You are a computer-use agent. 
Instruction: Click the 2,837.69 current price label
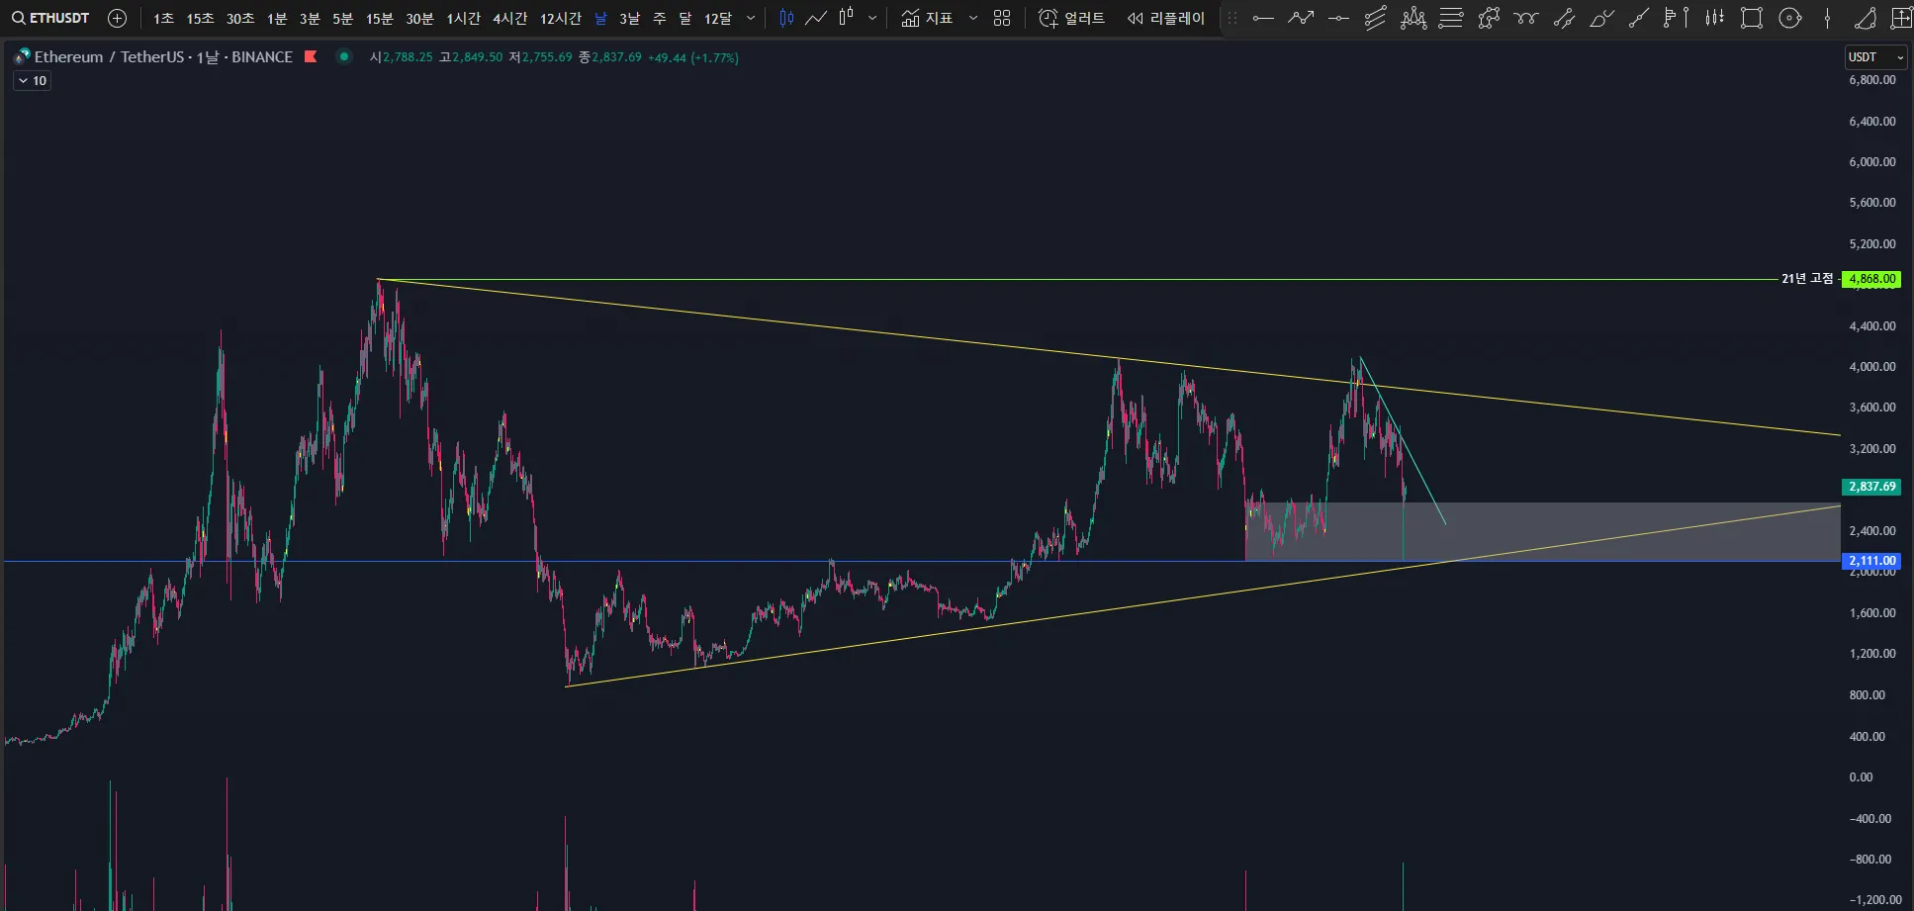[1870, 487]
